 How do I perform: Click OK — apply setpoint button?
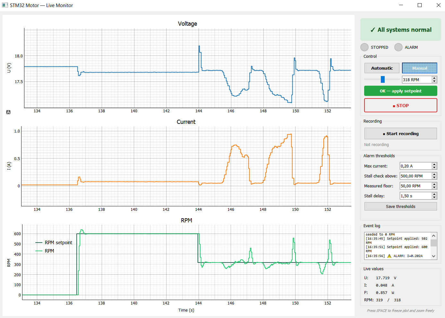401,91
